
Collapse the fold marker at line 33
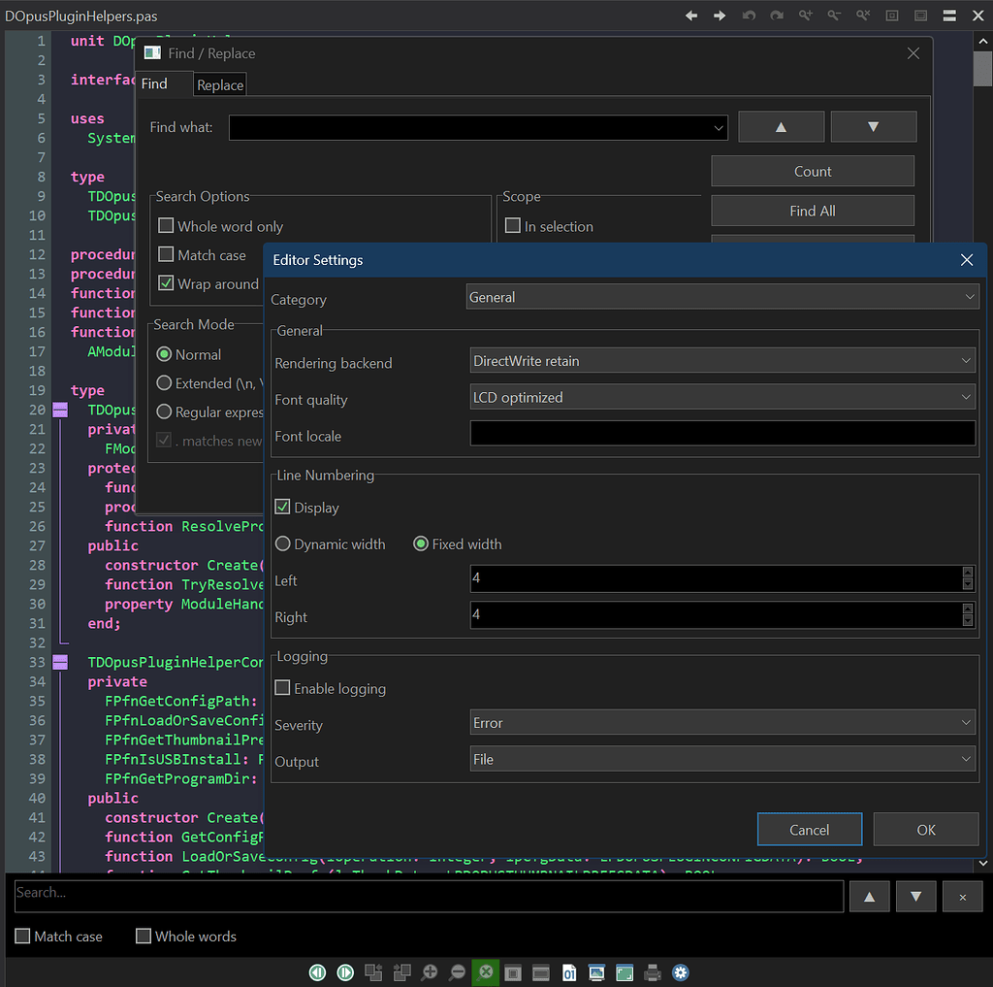(60, 662)
